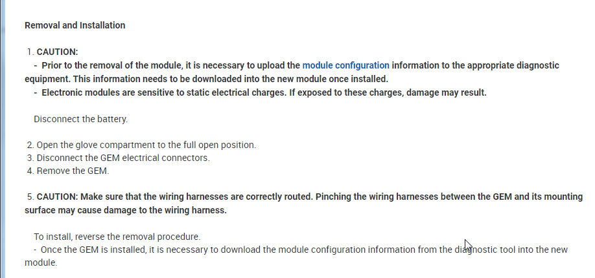Click the 'Disconnect the battery.' instruction
Viewport: 595px width, 278px height.
pyautogui.click(x=80, y=120)
